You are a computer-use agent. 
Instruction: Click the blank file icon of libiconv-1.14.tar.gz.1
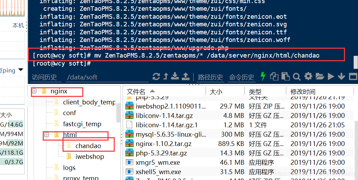point(129,125)
